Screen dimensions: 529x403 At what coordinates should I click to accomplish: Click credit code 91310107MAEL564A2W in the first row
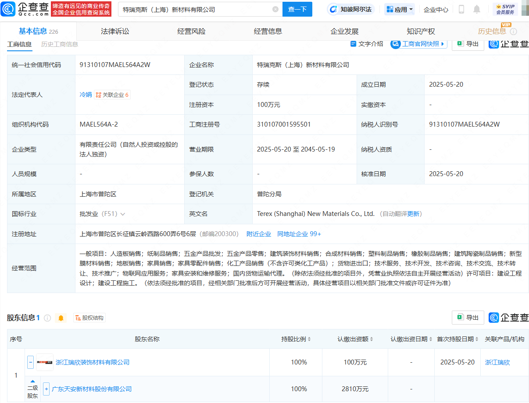pyautogui.click(x=115, y=65)
